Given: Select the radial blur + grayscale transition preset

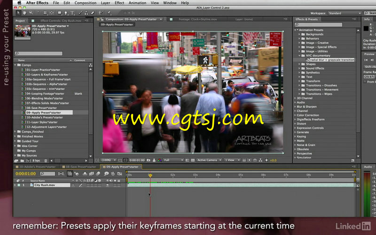Looking at the screenshot, I should coord(332,60).
